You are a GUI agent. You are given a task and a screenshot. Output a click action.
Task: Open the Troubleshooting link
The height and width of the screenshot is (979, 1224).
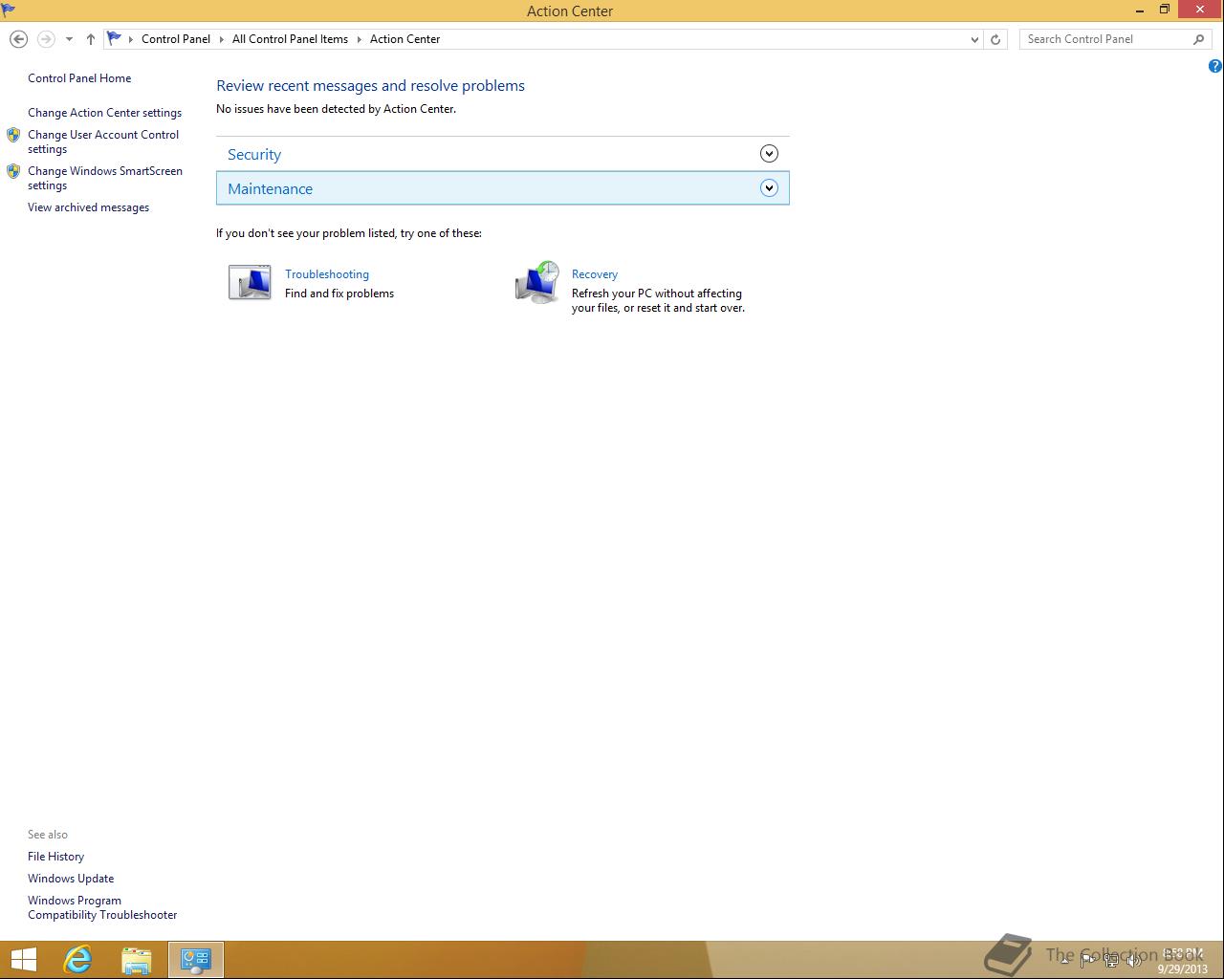tap(327, 274)
